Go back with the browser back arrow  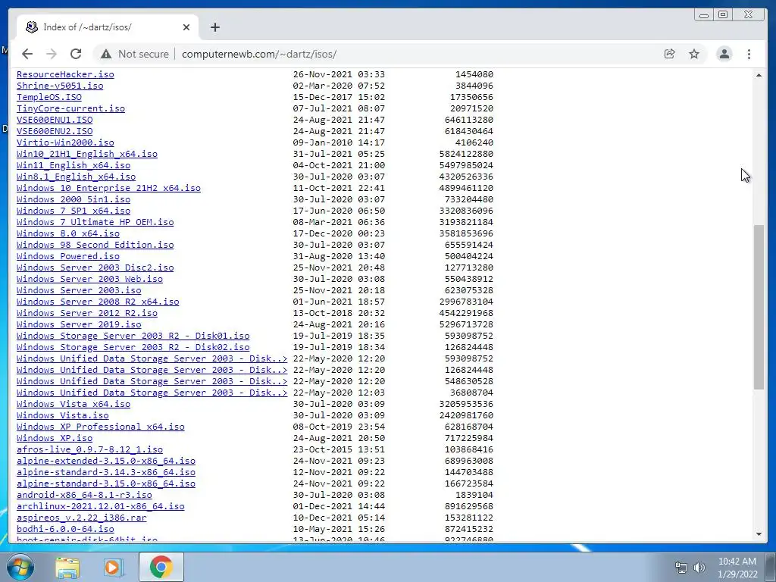click(x=27, y=54)
